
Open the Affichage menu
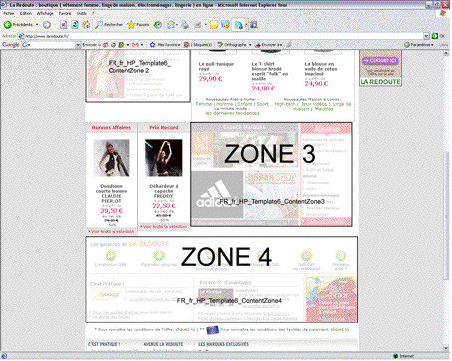45,13
